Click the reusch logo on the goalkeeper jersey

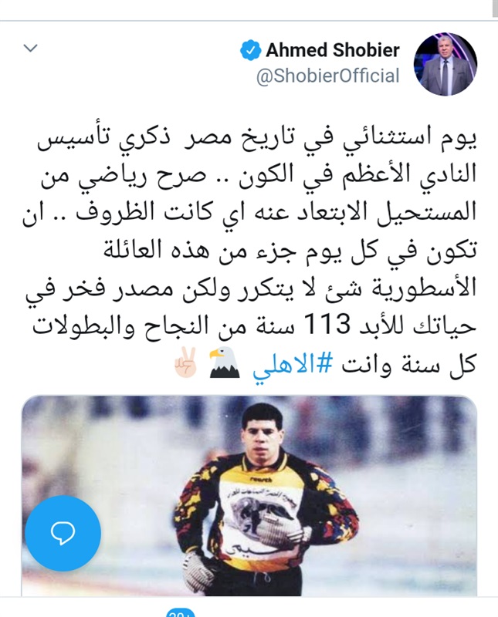pos(261,480)
